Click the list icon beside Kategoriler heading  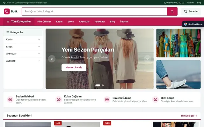[8, 32]
